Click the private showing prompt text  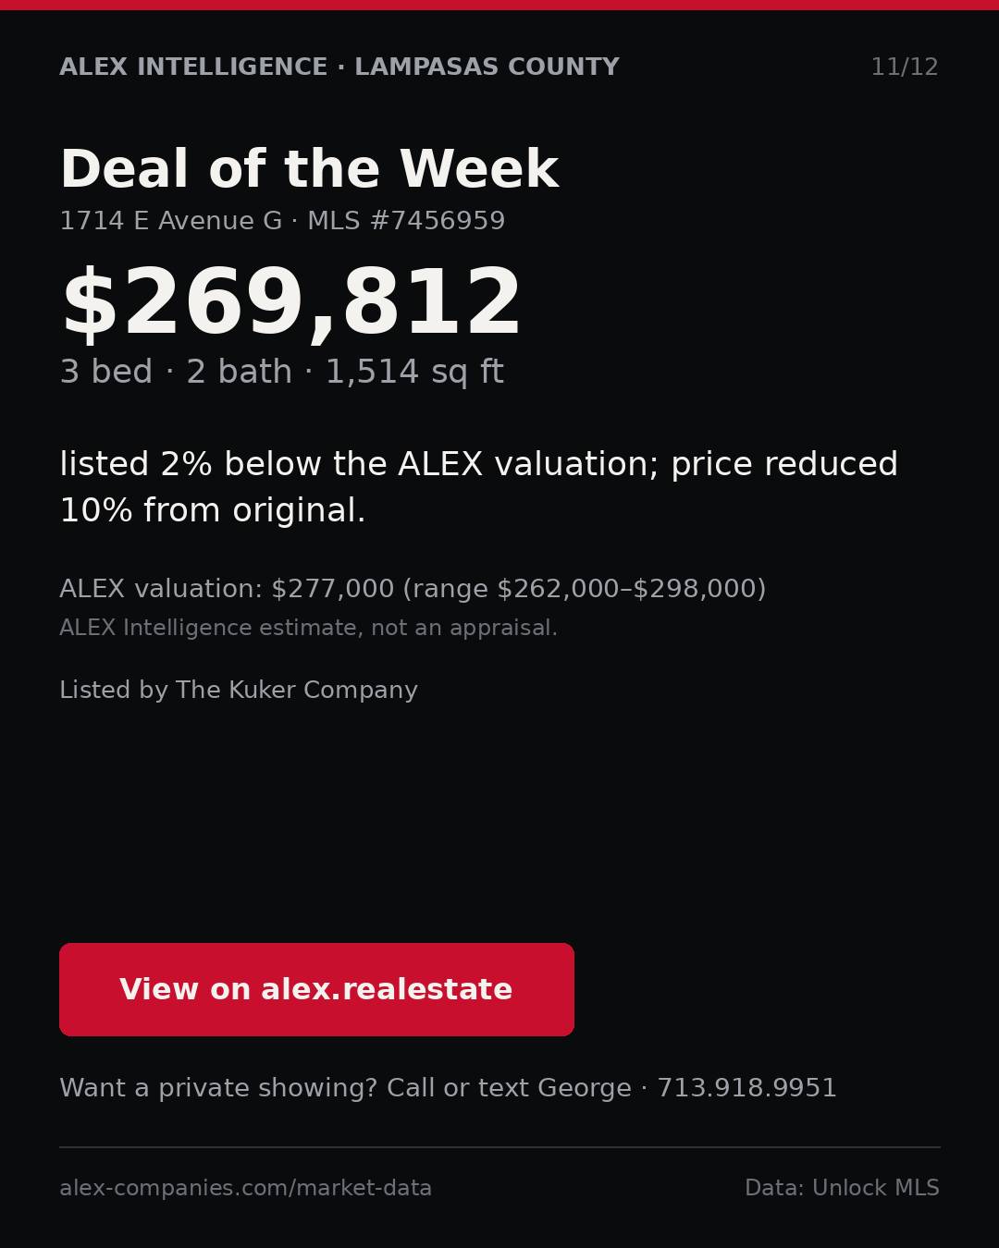pos(345,1088)
